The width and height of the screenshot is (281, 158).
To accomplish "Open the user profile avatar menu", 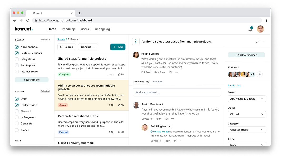I will [x=260, y=29].
